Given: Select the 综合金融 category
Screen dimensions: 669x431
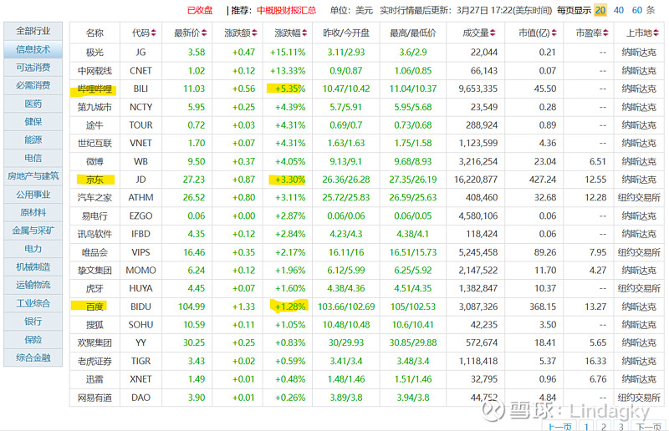Looking at the screenshot, I should click(x=33, y=357).
